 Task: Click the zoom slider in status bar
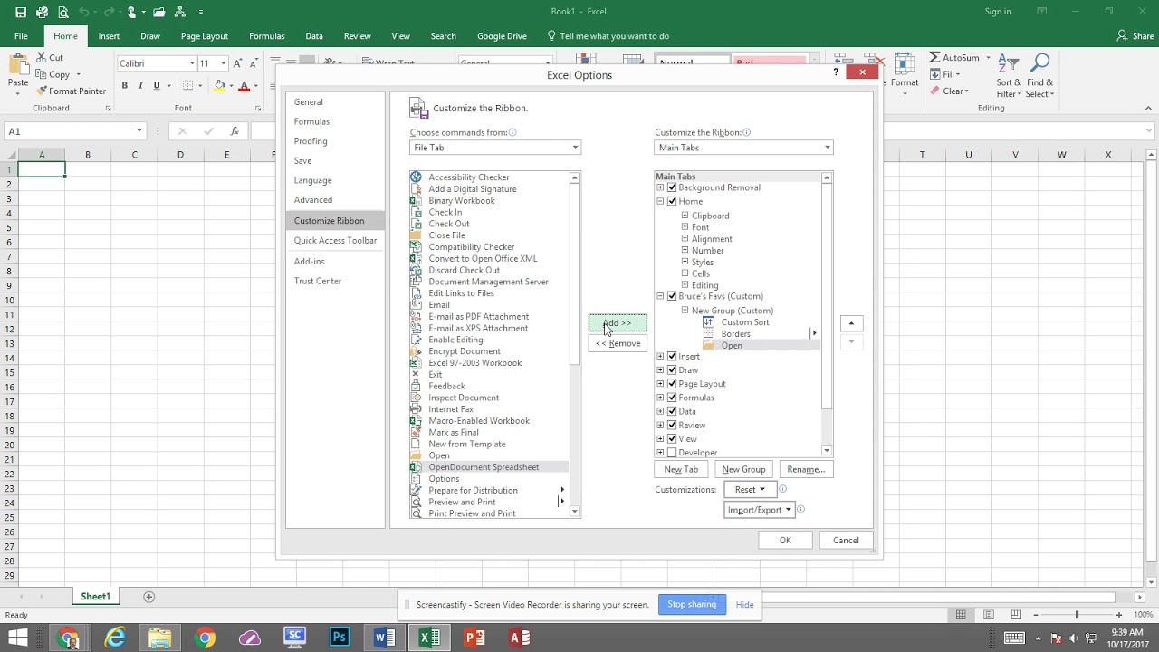click(x=1077, y=615)
